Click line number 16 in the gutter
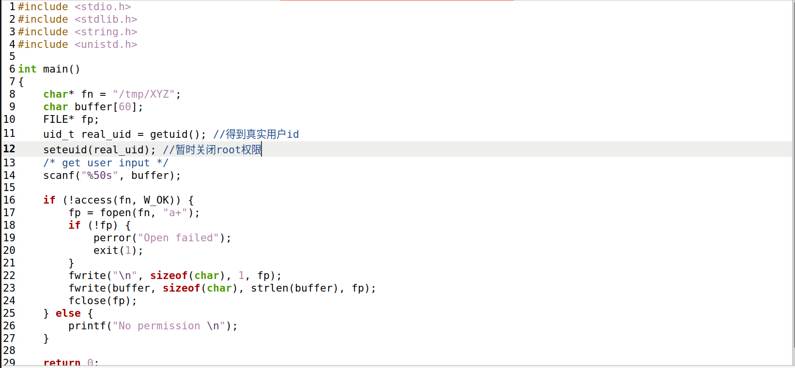This screenshot has height=368, width=795. click(9, 200)
